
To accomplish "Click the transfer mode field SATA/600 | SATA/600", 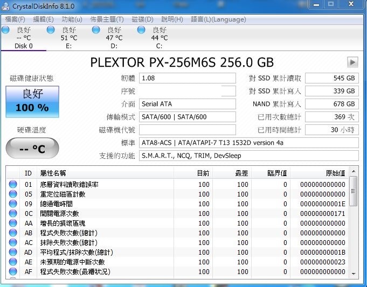I will 187,117.
